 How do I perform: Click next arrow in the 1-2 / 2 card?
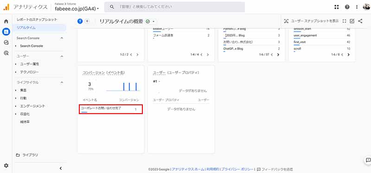tap(137, 55)
